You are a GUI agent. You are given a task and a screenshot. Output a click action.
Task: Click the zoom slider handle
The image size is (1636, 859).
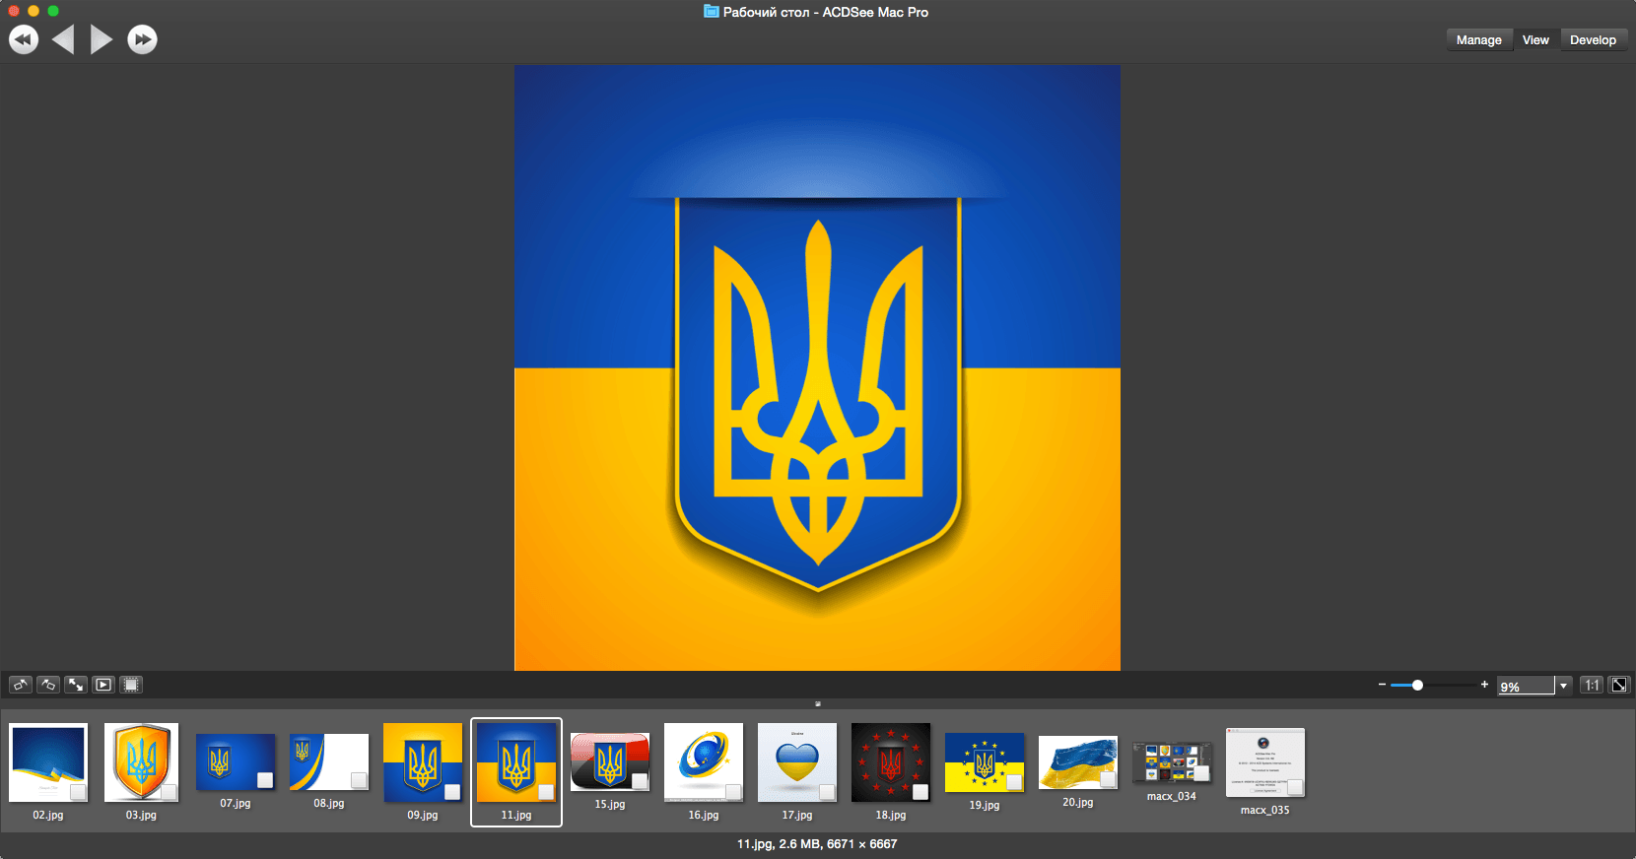pyautogui.click(x=1417, y=685)
